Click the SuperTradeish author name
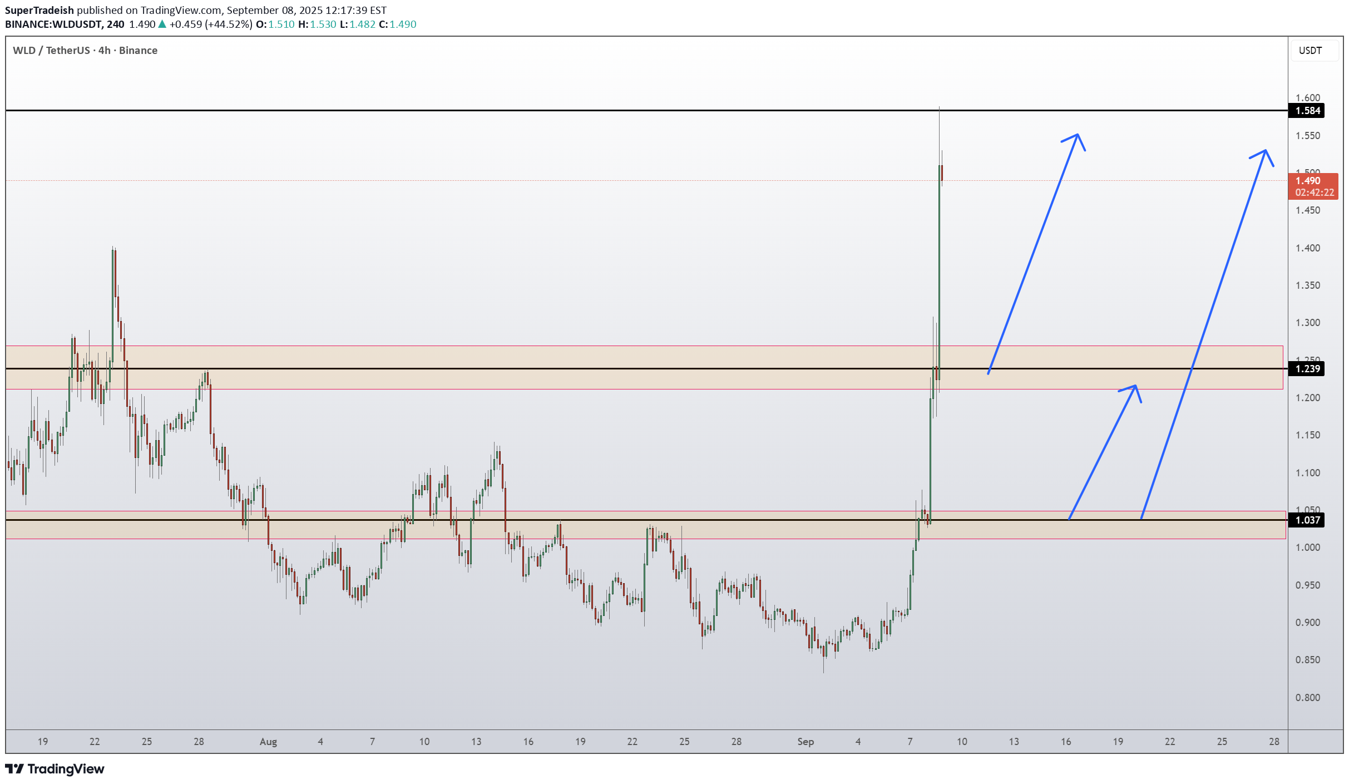The height and width of the screenshot is (784, 1349). (x=39, y=11)
